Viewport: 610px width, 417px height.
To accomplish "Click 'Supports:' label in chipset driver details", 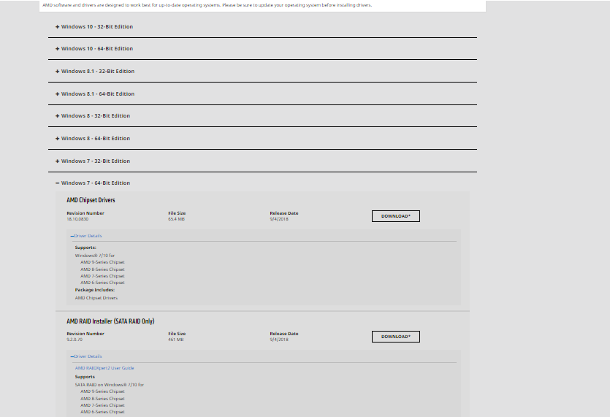I will point(85,248).
